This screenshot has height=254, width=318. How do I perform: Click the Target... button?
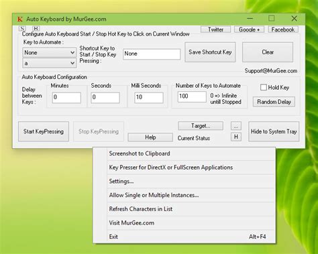201,126
